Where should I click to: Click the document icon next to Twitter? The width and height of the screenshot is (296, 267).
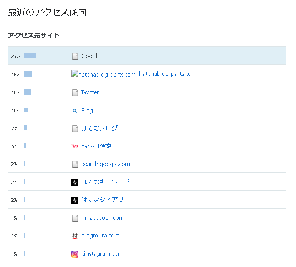75,92
